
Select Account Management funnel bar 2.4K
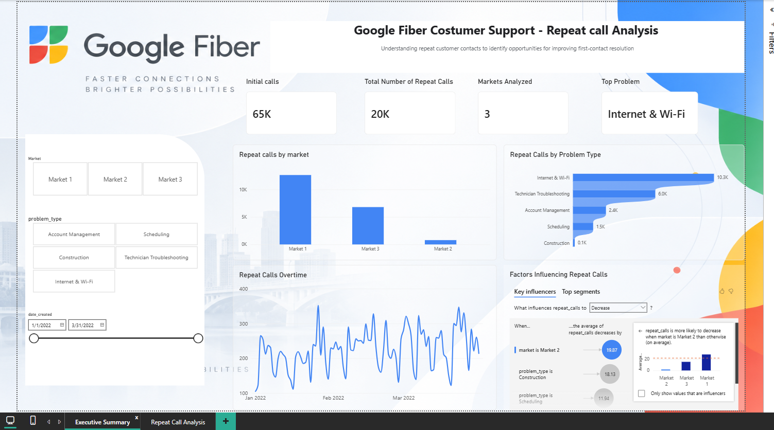coord(589,210)
